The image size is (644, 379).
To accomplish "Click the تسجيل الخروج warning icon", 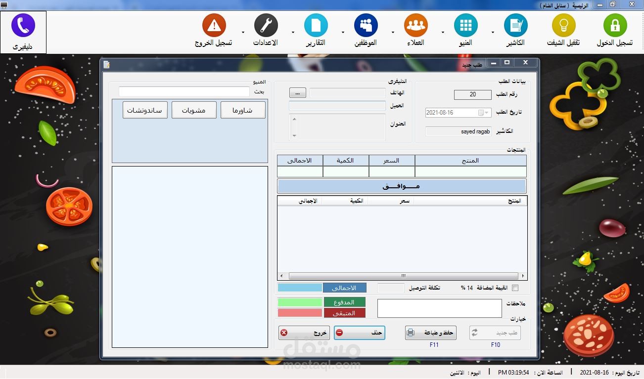I will [214, 25].
